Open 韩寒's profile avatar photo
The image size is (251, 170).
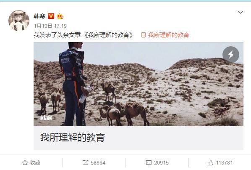tap(19, 21)
